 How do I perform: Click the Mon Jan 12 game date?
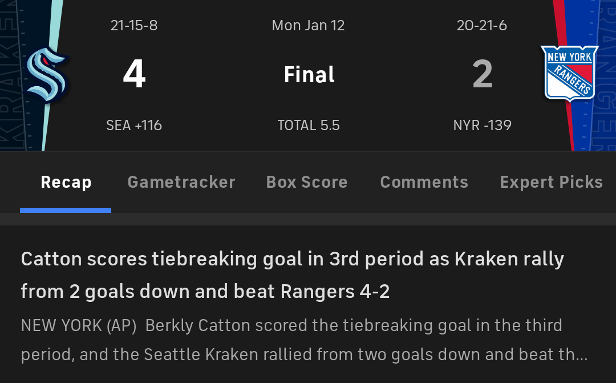(x=308, y=25)
